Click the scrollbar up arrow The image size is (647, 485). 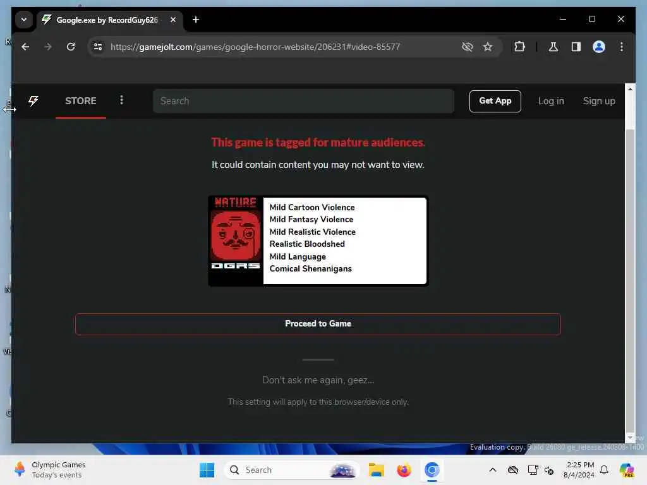(630, 88)
